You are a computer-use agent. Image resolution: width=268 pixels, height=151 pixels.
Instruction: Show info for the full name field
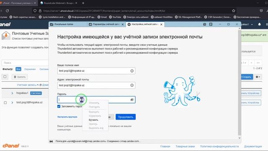click(132, 71)
